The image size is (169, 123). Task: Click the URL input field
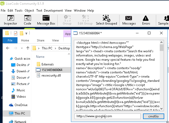(x=107, y=116)
